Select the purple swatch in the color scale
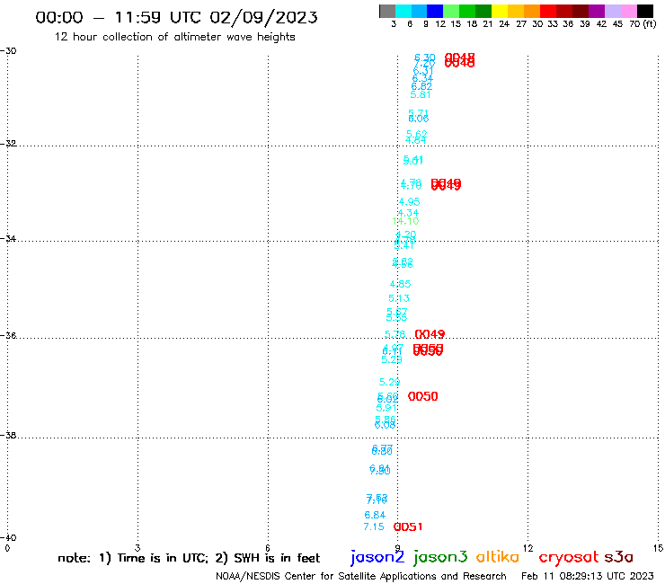Image resolution: width=665 pixels, height=584 pixels. [x=597, y=11]
